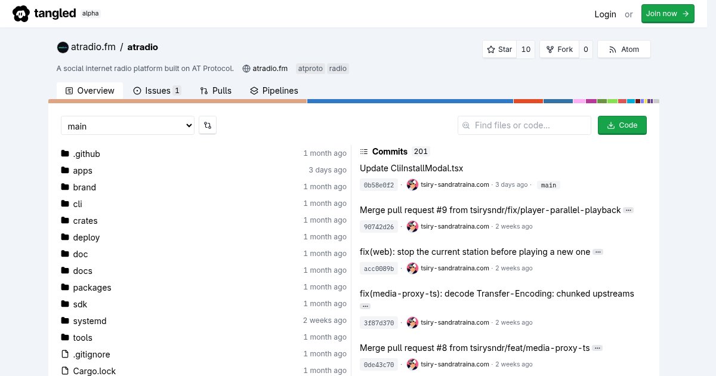Click the brand folder icon

pos(65,187)
